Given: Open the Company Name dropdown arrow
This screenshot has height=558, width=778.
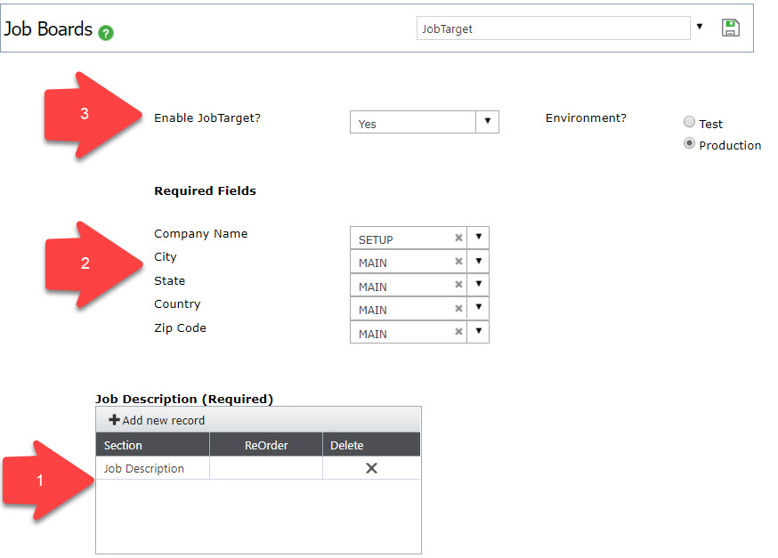Looking at the screenshot, I should click(478, 238).
